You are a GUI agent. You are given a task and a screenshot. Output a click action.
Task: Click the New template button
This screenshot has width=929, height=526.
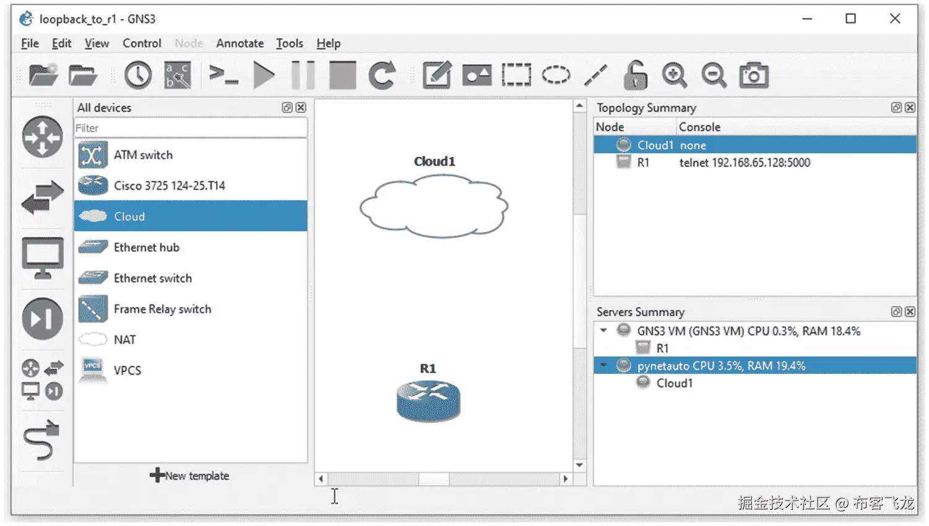click(x=189, y=475)
